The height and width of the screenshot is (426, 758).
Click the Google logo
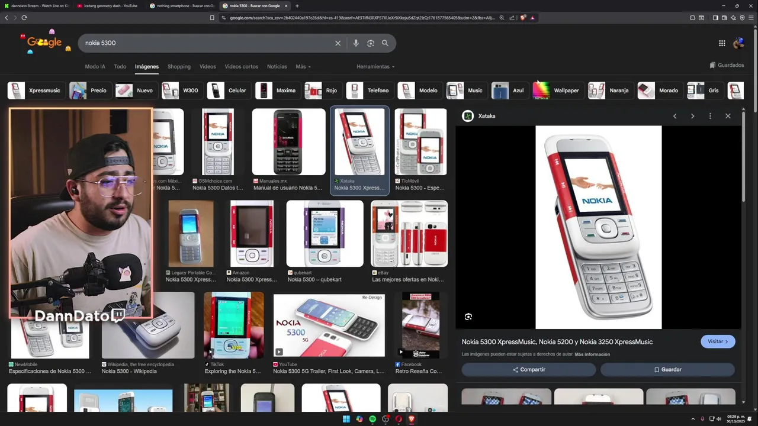click(44, 43)
